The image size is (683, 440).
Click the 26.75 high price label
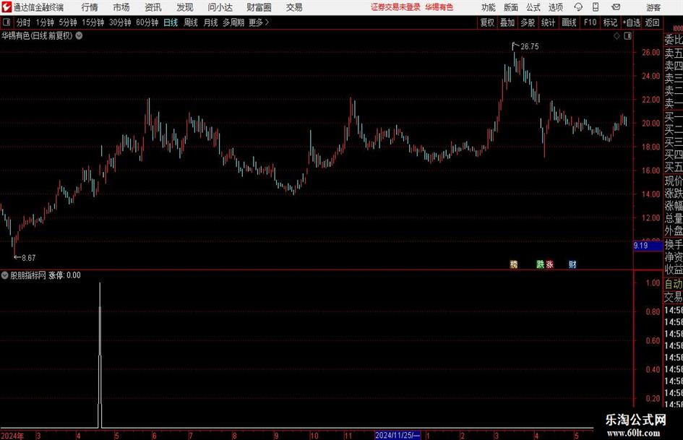pos(530,46)
